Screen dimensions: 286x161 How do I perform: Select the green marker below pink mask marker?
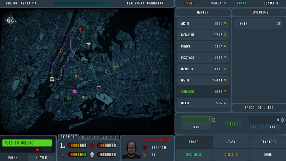point(68,98)
